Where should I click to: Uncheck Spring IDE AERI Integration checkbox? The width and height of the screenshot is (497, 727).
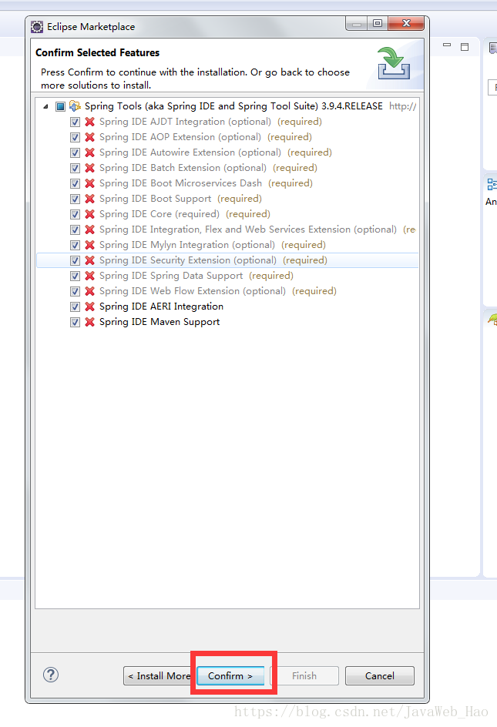(75, 307)
